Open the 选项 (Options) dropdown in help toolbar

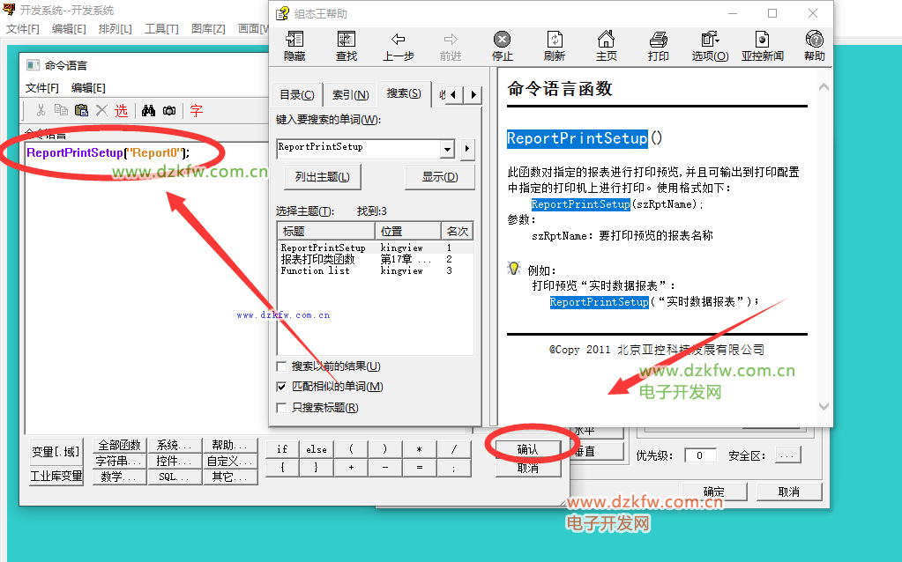coord(710,46)
